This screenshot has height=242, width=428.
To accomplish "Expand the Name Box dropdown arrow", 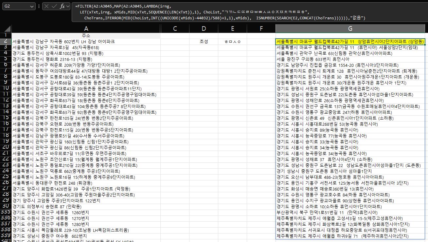I will (x=32, y=6).
